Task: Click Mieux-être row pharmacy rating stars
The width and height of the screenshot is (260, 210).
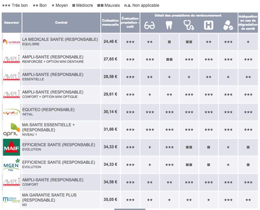Action: coord(228,200)
